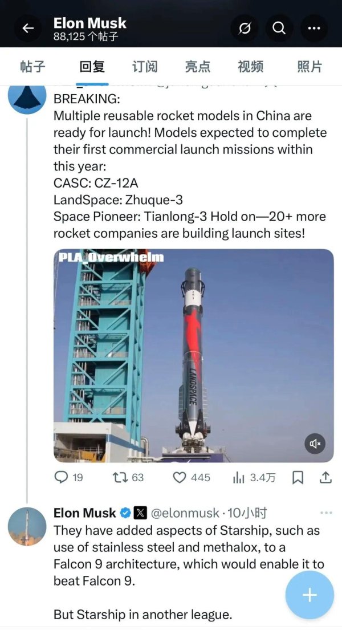Tap the reply bubble icon
The height and width of the screenshot is (630, 342).
click(62, 477)
